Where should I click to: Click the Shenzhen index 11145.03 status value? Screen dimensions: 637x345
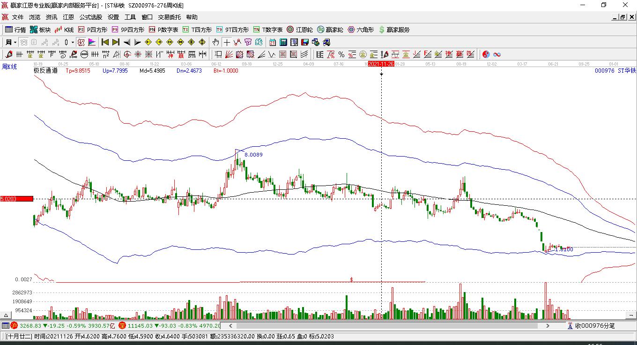click(x=140, y=326)
